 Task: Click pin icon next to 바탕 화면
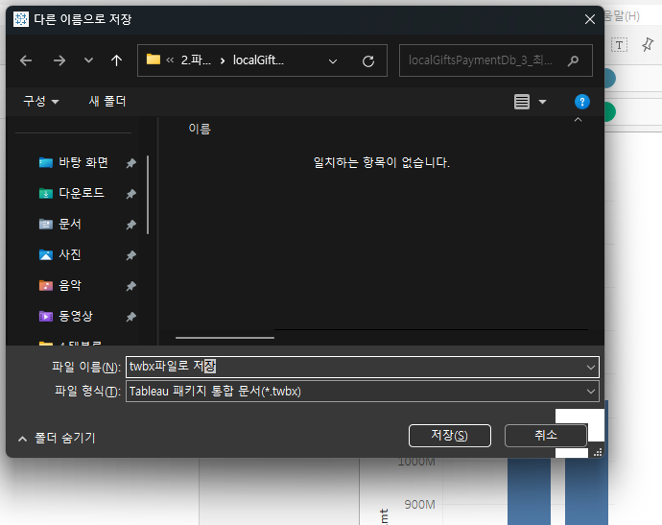(130, 163)
